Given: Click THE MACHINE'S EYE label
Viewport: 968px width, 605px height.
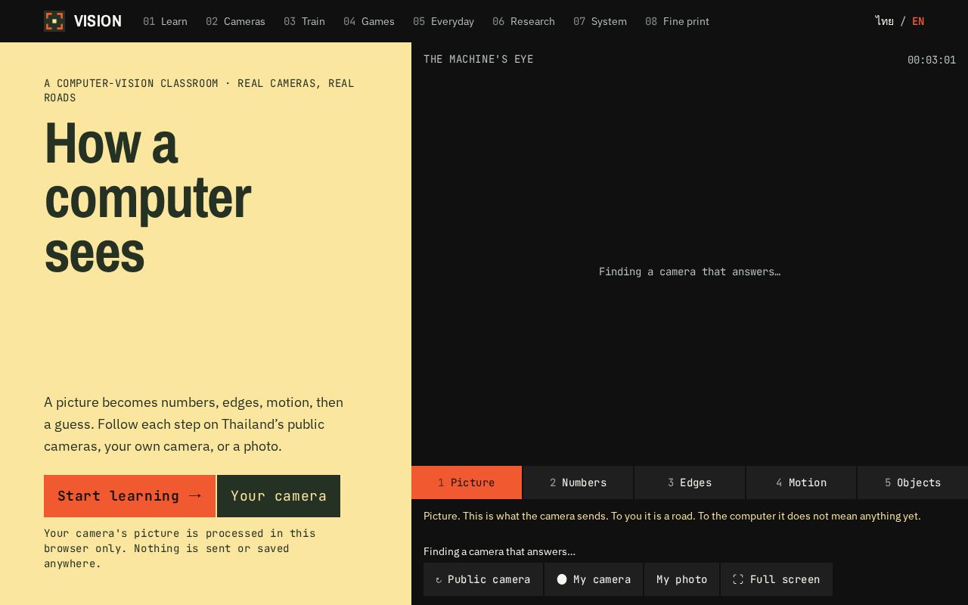Looking at the screenshot, I should pyautogui.click(x=479, y=59).
